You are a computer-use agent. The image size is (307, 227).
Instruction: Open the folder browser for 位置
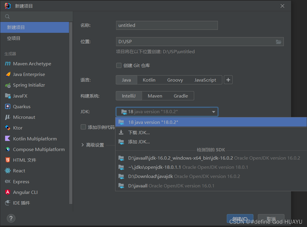(x=279, y=42)
